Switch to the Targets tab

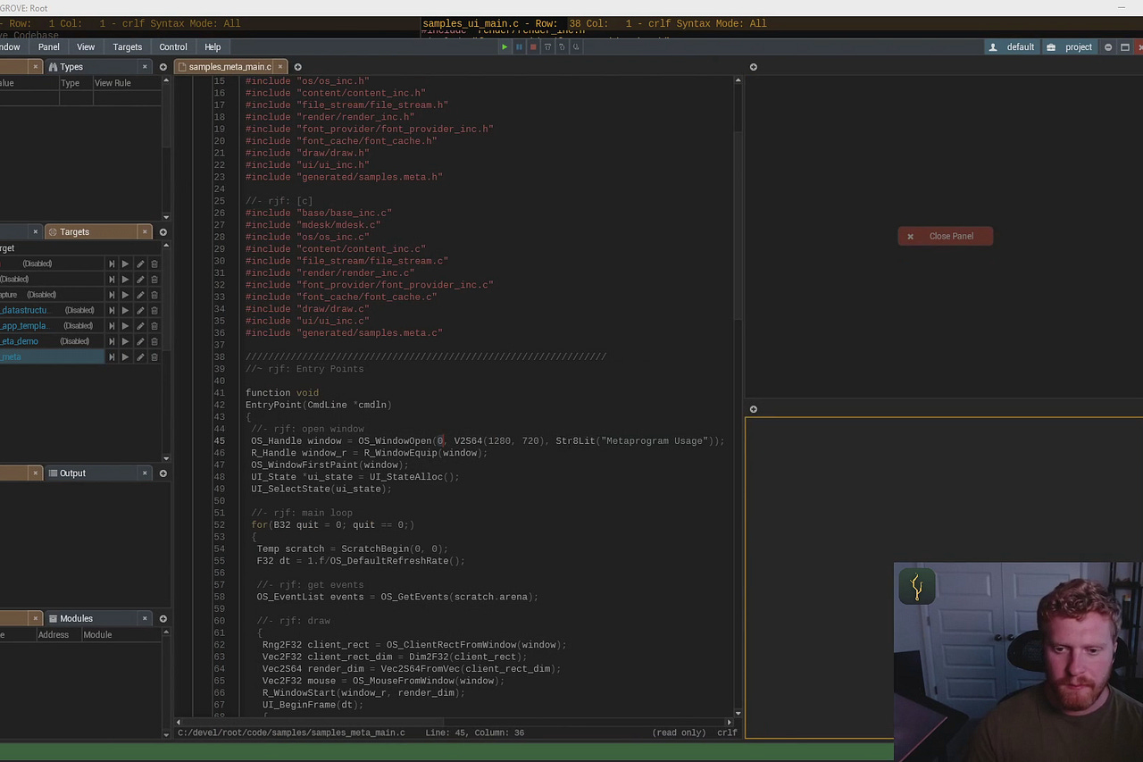click(74, 231)
